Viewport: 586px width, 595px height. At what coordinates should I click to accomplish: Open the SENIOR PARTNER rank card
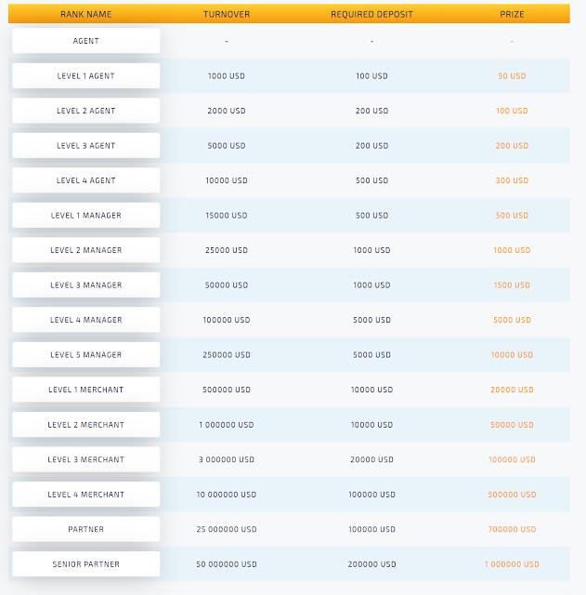click(x=86, y=564)
